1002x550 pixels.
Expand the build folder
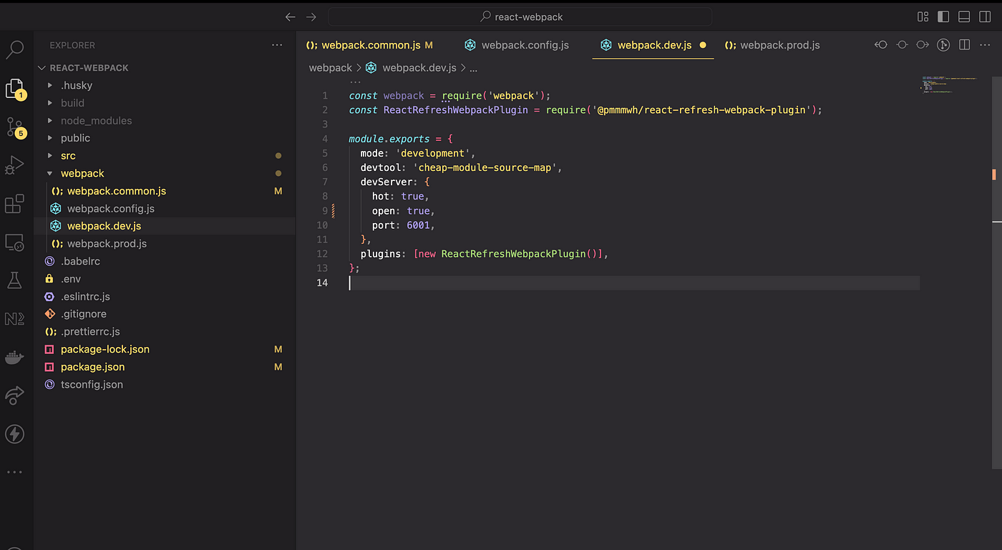72,103
